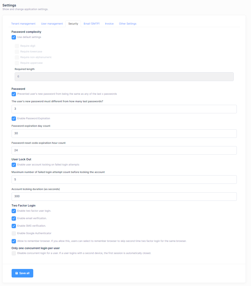This screenshot has height=286, width=251.
Task: Click the Settings page title
Action: (x=9, y=5)
